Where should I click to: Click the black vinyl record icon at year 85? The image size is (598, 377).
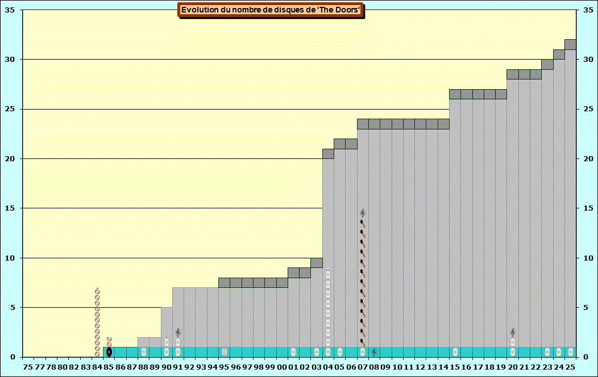[109, 352]
